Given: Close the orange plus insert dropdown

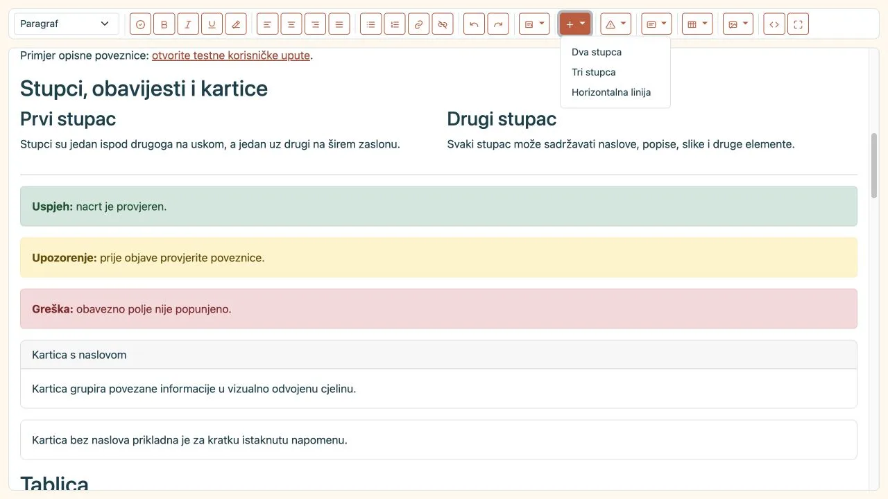Looking at the screenshot, I should [575, 24].
